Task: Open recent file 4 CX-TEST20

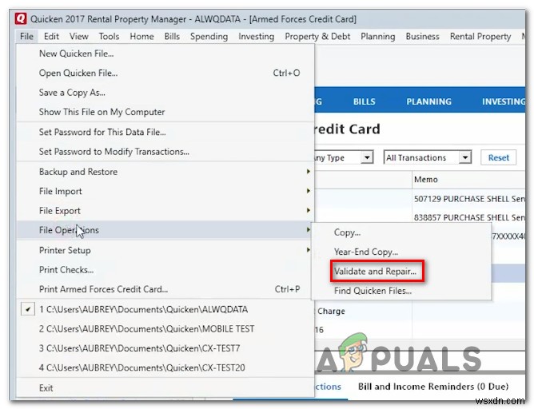Action: coord(165,367)
